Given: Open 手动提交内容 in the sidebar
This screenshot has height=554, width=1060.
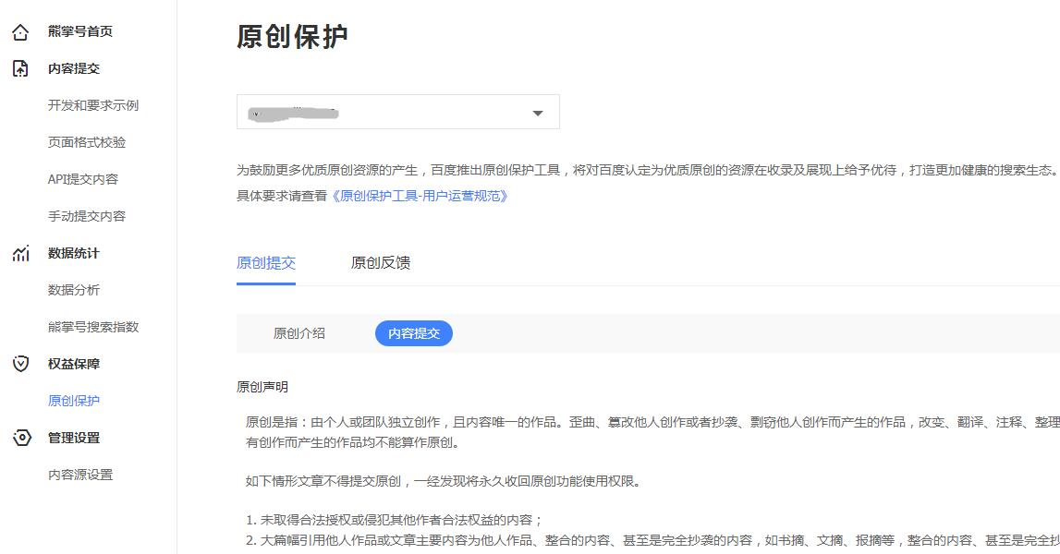Looking at the screenshot, I should click(x=90, y=215).
